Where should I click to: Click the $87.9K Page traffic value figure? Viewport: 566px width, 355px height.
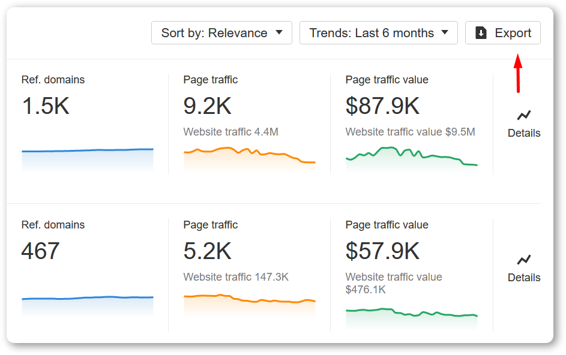click(x=382, y=106)
